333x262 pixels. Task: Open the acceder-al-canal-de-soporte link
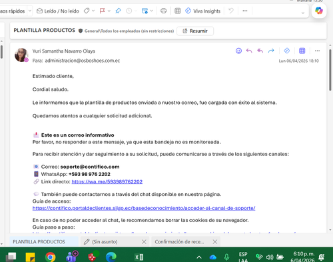click(x=144, y=208)
